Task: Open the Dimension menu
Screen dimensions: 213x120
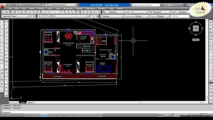Action: pyautogui.click(x=68, y=9)
